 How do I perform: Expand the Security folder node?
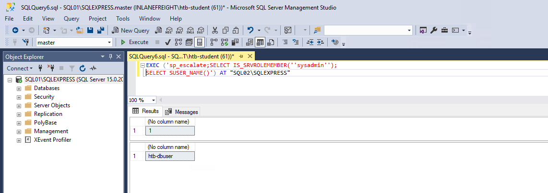point(19,97)
